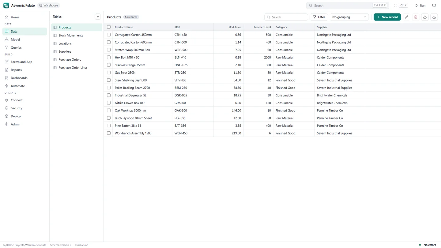Click the Automate lightning icon
This screenshot has height=248, width=441.
pos(6,86)
